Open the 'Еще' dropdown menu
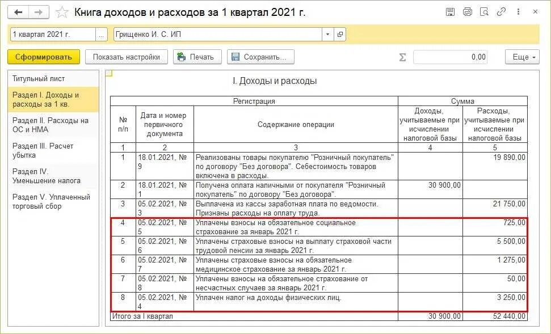 click(522, 57)
